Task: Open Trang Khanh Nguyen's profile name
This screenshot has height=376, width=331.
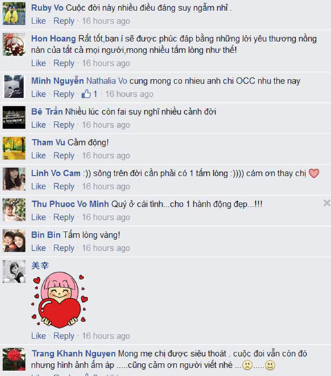Action: point(74,353)
